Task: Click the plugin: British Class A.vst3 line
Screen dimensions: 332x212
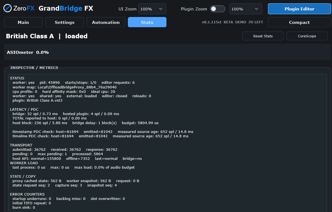Action: [x=37, y=101]
